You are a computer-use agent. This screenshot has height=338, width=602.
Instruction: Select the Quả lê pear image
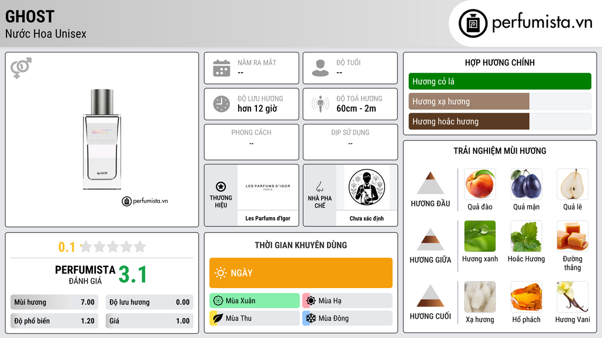[x=573, y=184]
